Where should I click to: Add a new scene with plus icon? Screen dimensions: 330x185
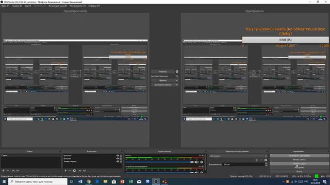pyautogui.click(x=3, y=171)
